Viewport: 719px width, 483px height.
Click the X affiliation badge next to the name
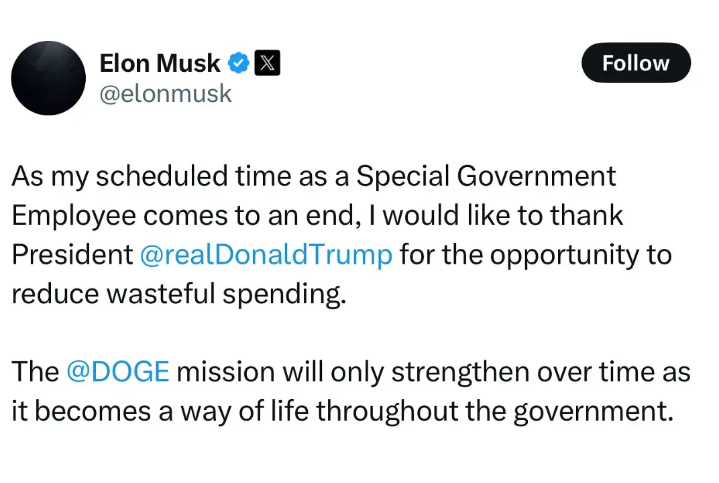(x=268, y=62)
